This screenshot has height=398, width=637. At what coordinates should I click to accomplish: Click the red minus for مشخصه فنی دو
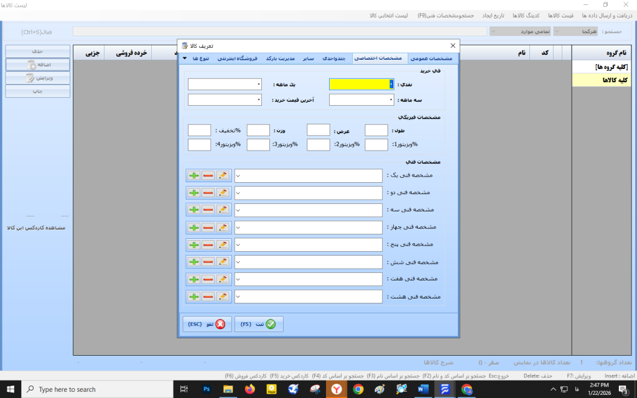pyautogui.click(x=208, y=193)
